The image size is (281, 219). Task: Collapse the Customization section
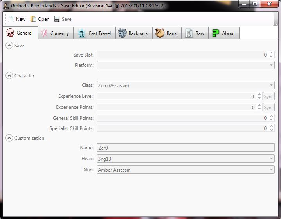(9, 138)
